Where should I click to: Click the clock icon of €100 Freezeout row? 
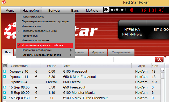coord(5,71)
